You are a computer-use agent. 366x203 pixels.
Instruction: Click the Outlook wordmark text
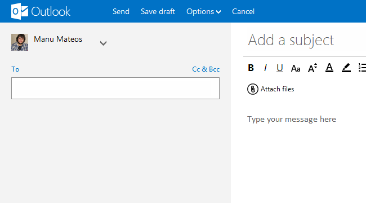point(51,11)
